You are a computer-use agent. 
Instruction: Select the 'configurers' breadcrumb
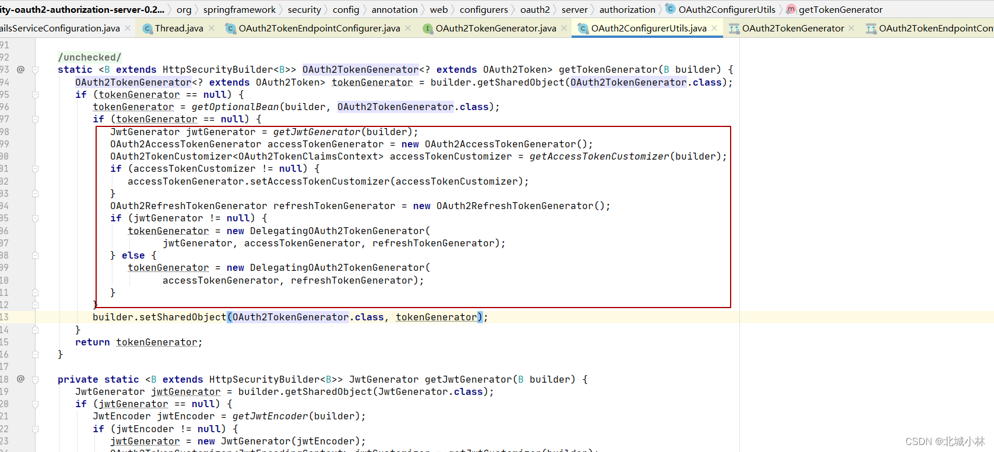tap(484, 9)
